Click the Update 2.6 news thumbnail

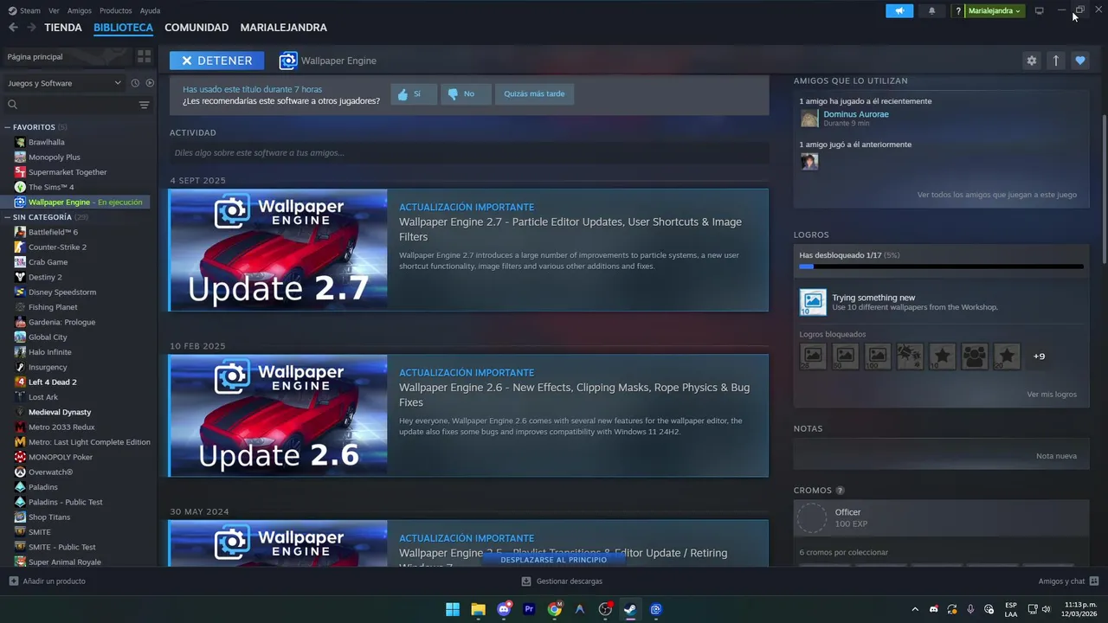pos(279,415)
